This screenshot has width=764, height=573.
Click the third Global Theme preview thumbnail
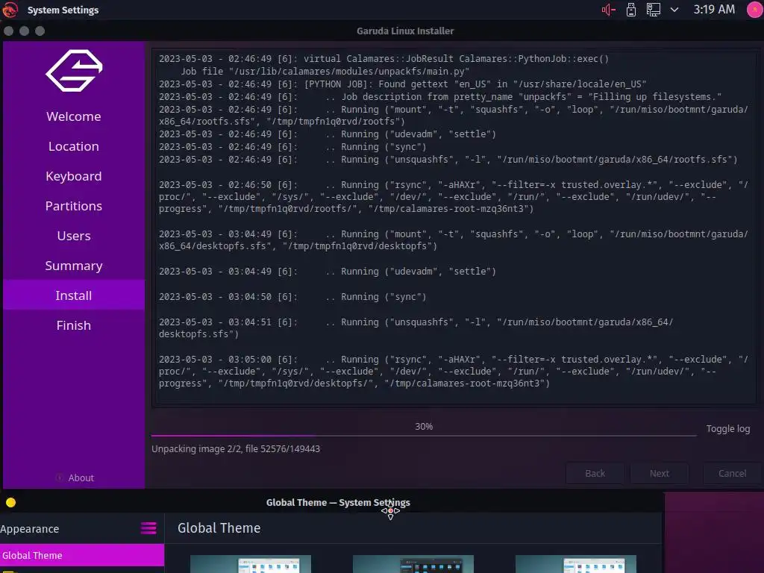pos(576,564)
